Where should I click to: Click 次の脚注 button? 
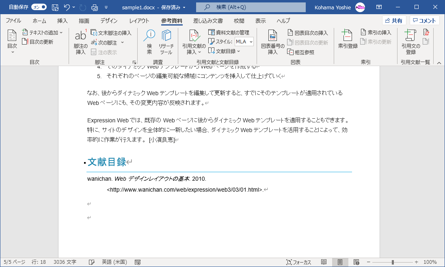pyautogui.click(x=104, y=43)
